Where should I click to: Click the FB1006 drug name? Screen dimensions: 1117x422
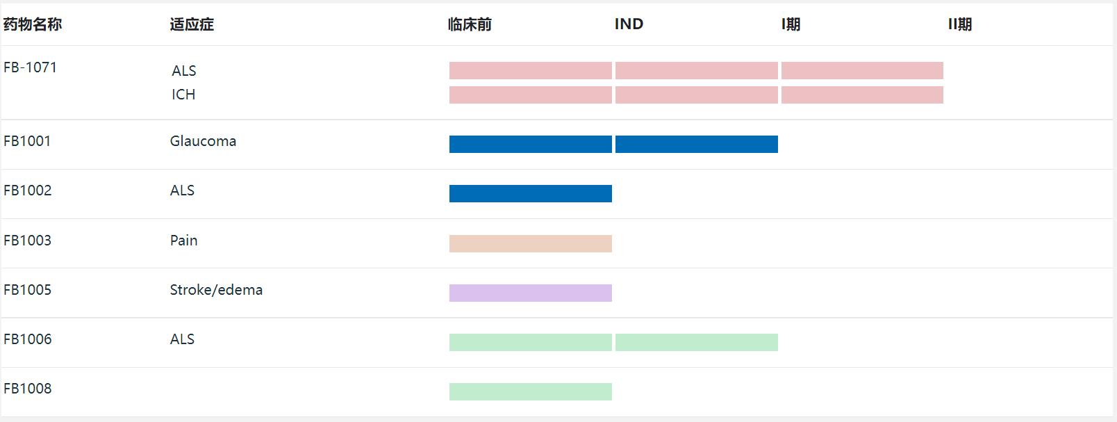(27, 339)
